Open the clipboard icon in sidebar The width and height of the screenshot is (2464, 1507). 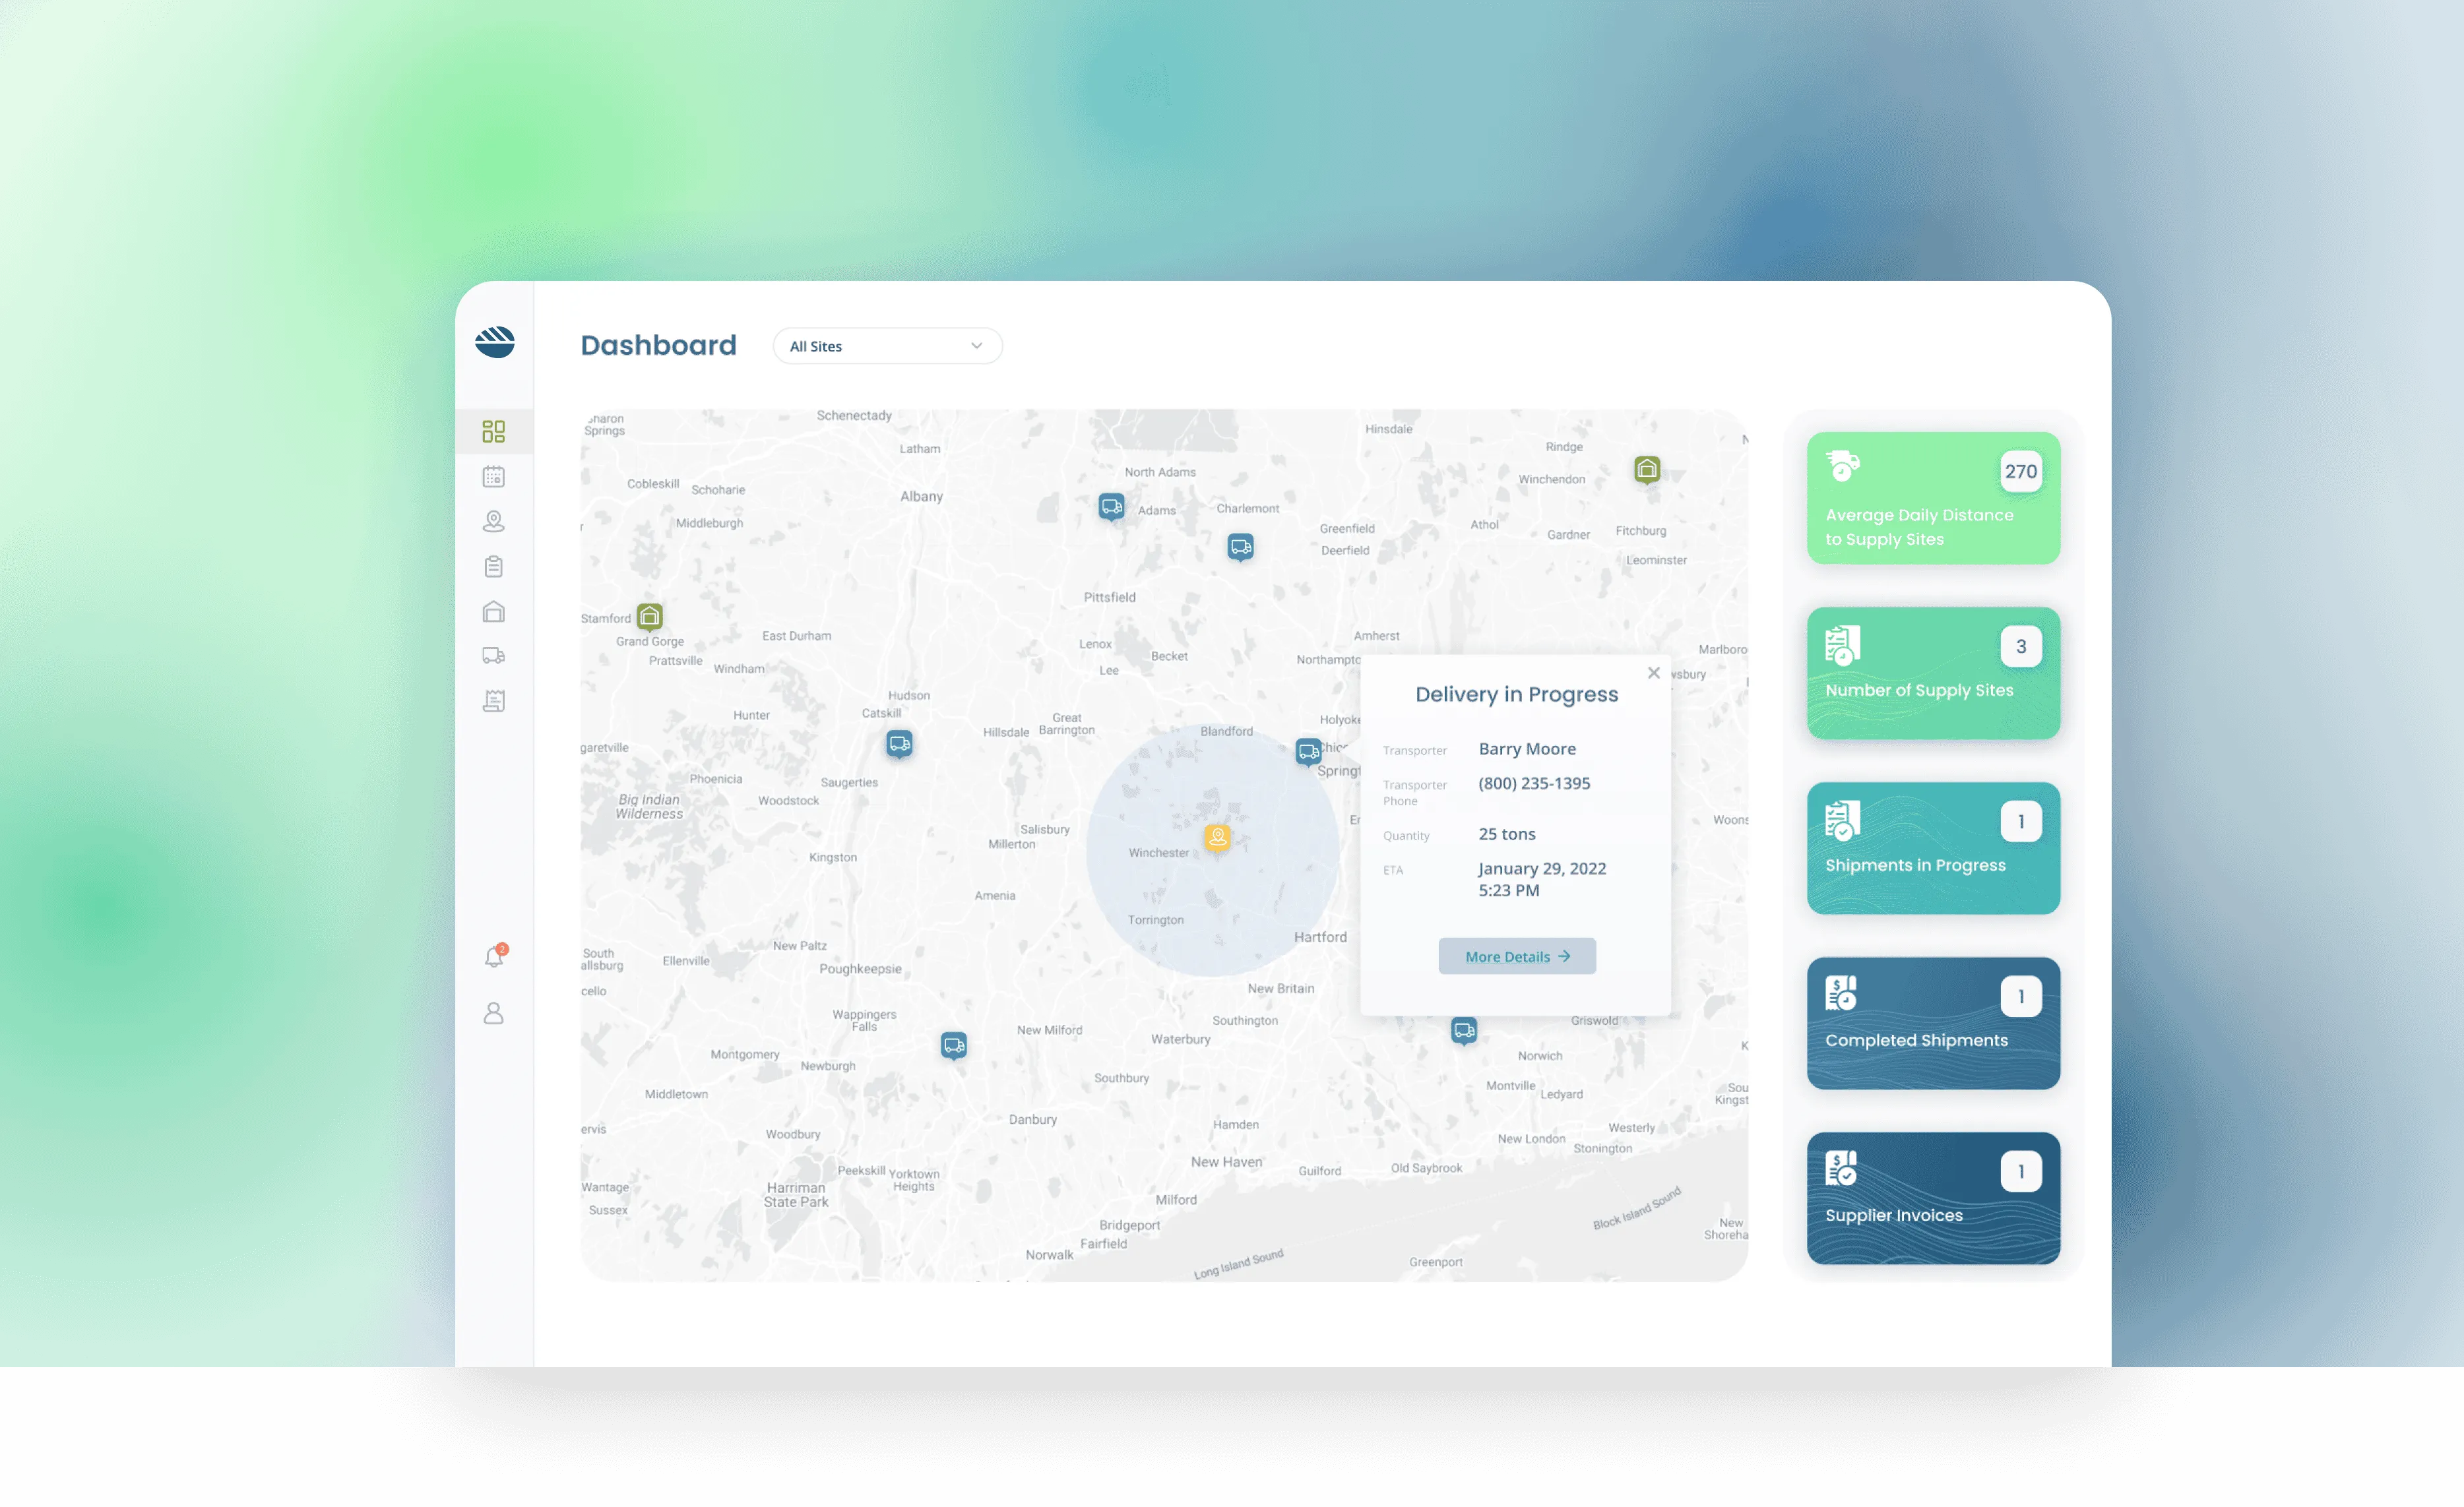[x=493, y=566]
